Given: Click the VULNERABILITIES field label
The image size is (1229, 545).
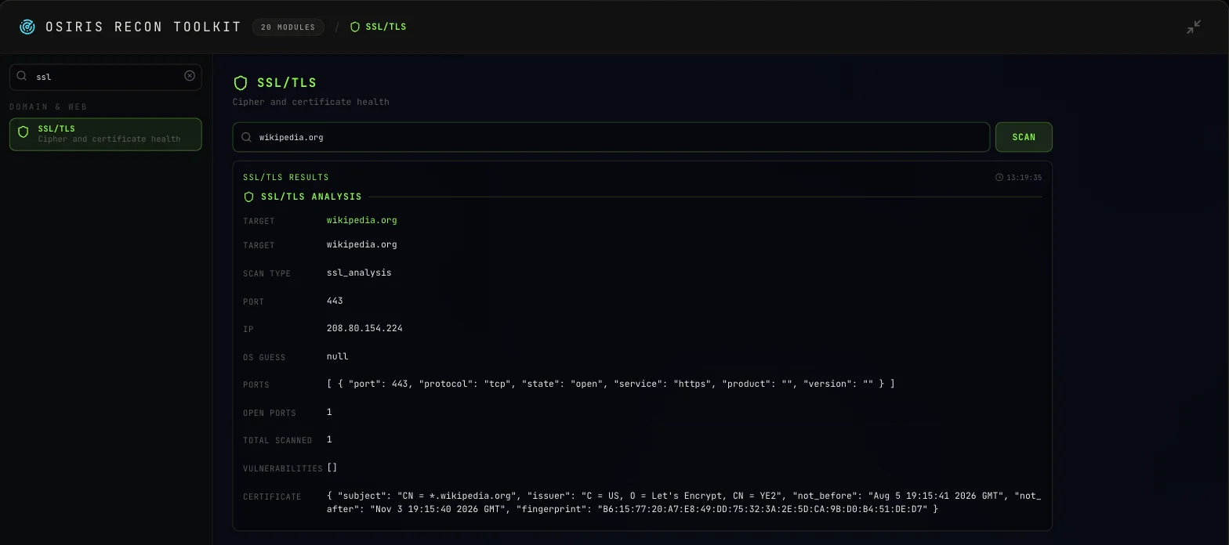Looking at the screenshot, I should click(x=283, y=468).
